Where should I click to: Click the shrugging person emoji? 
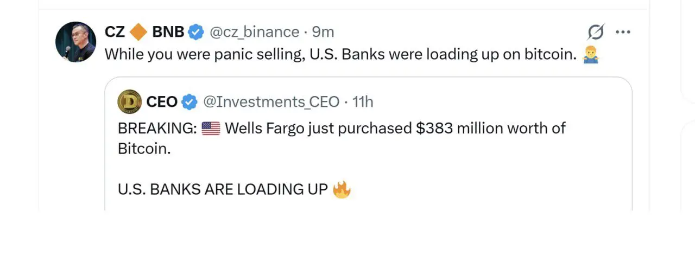[x=590, y=55]
